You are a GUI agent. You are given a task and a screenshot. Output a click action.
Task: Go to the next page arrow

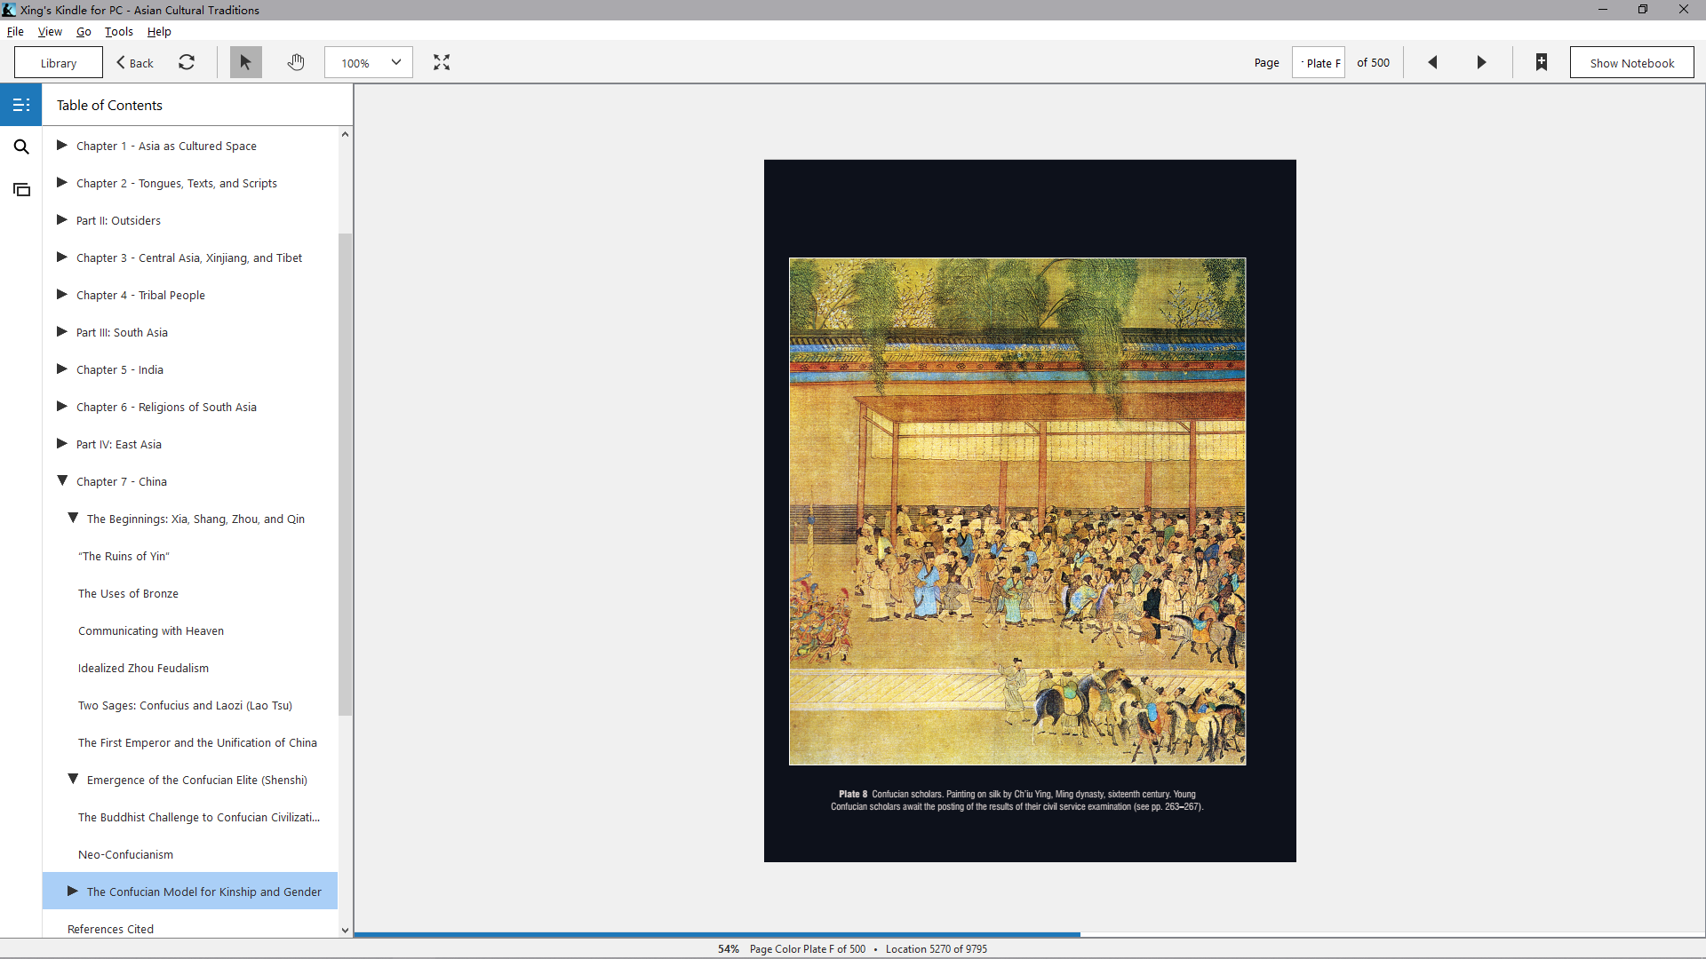click(1481, 62)
